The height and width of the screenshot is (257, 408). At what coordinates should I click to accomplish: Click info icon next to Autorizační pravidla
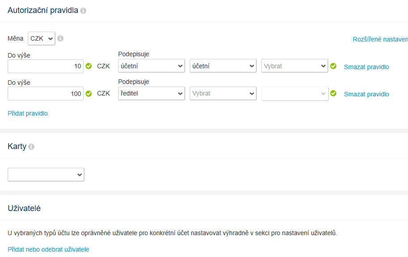[x=83, y=11]
